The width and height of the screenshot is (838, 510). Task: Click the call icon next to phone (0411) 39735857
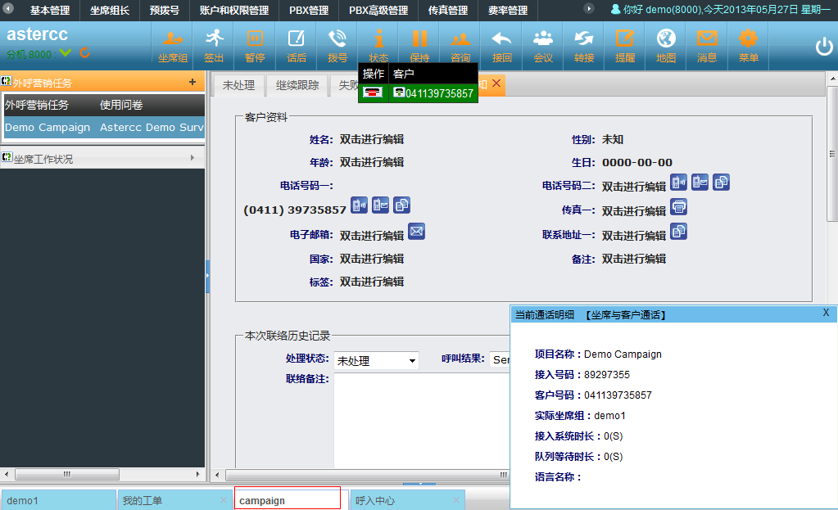coord(359,205)
